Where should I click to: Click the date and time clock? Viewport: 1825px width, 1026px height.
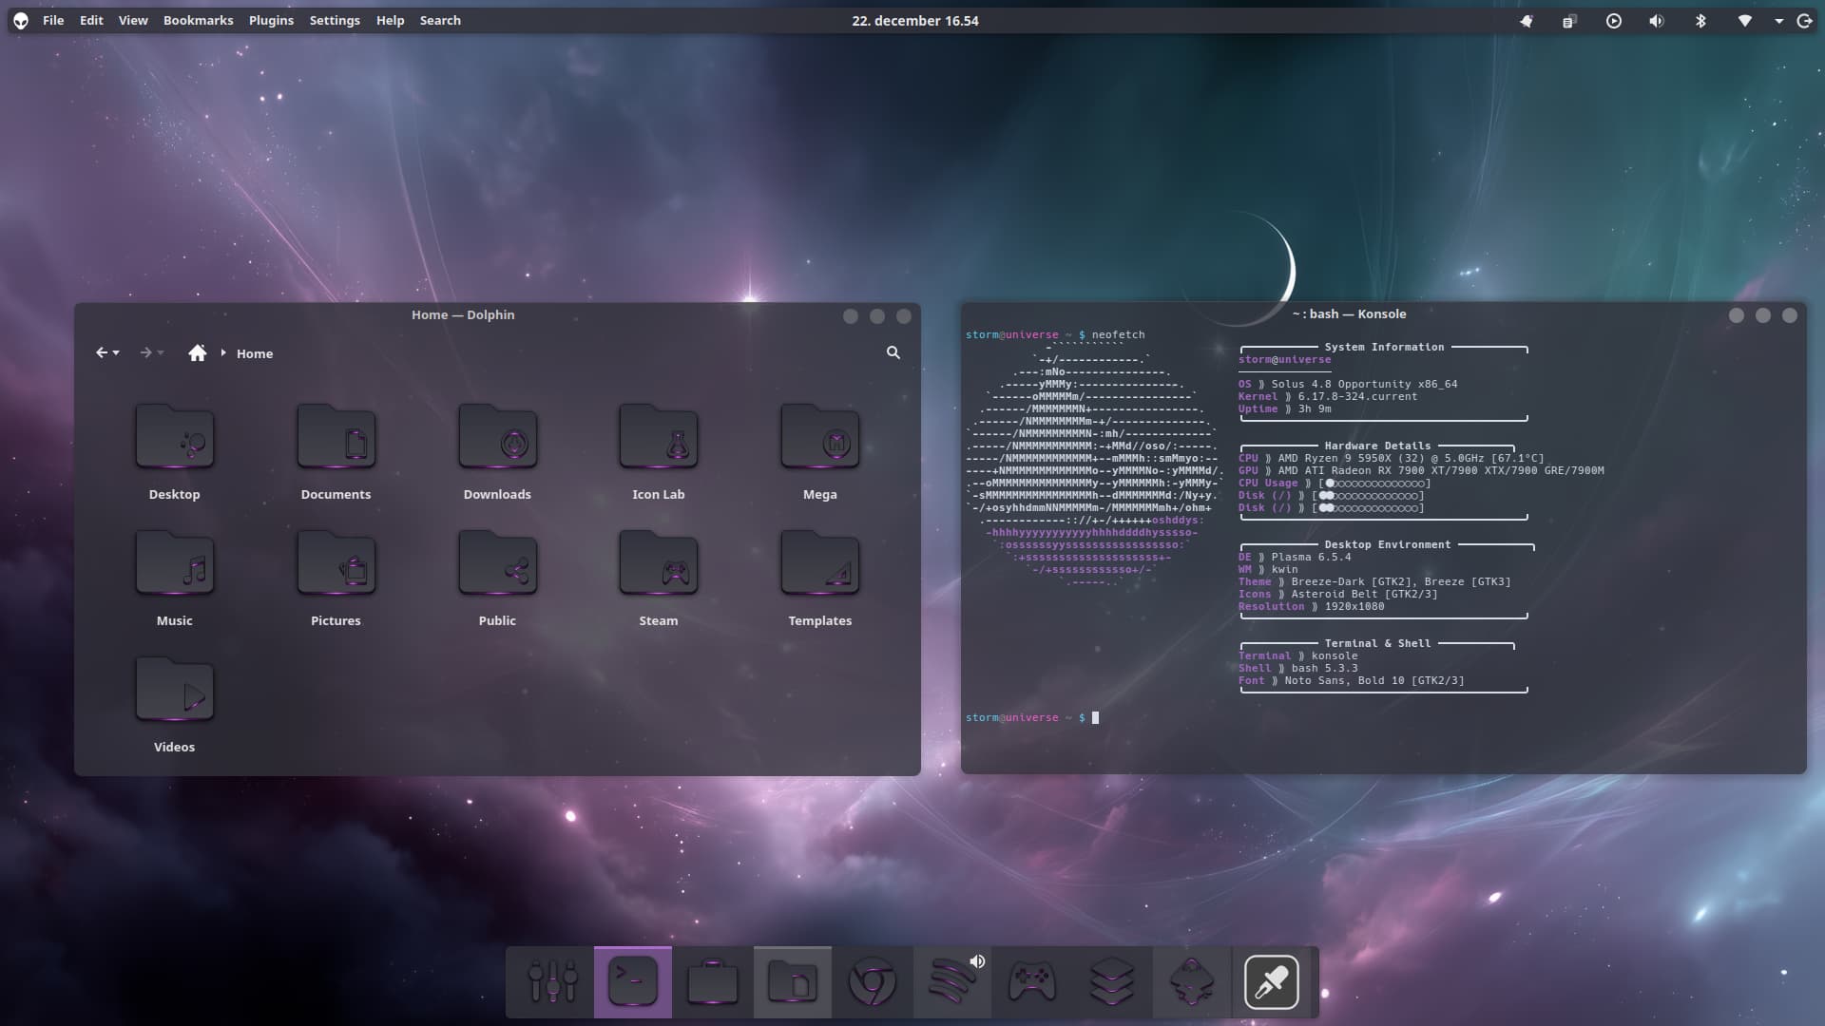tap(914, 20)
